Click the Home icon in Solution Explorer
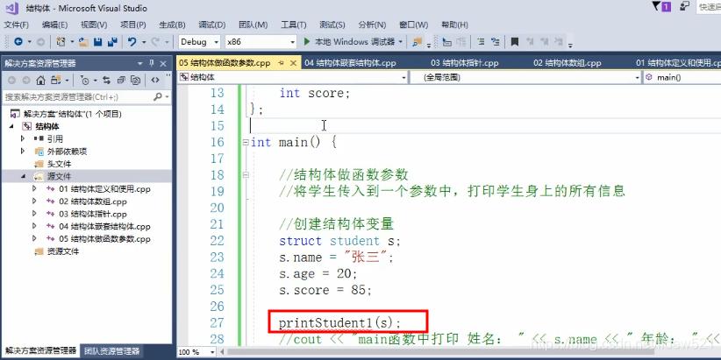721x360 pixels. (41, 81)
